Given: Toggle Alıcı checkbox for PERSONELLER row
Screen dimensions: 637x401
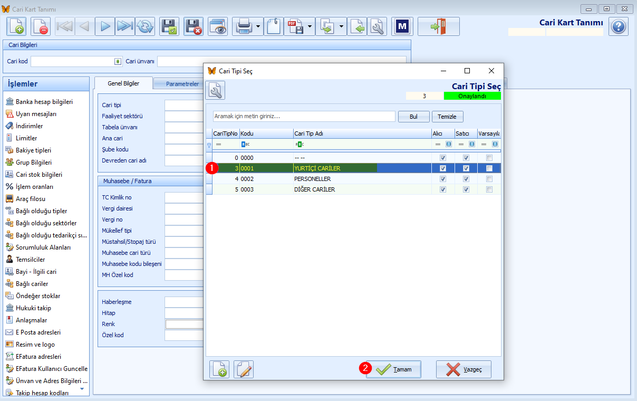Looking at the screenshot, I should [443, 179].
